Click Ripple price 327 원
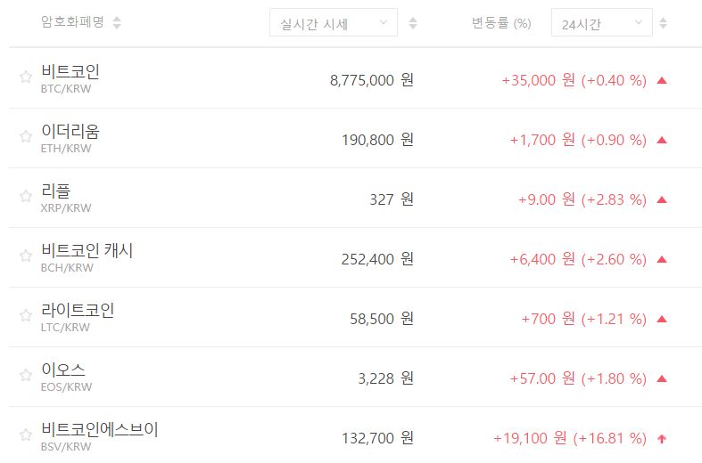The width and height of the screenshot is (702, 463). click(391, 199)
